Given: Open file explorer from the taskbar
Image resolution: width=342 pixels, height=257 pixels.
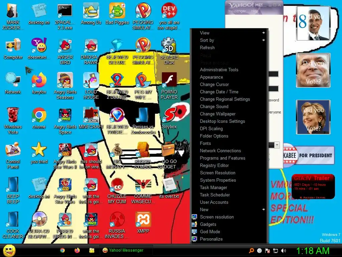Looking at the screenshot, I should (92, 250).
